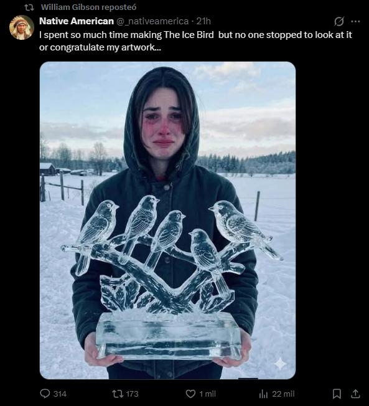Screen dimensions: 369x406
Task: Click the 314 replies count
Action: 60,394
